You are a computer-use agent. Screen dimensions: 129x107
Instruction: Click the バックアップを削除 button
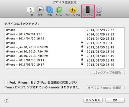[x=107, y=73]
